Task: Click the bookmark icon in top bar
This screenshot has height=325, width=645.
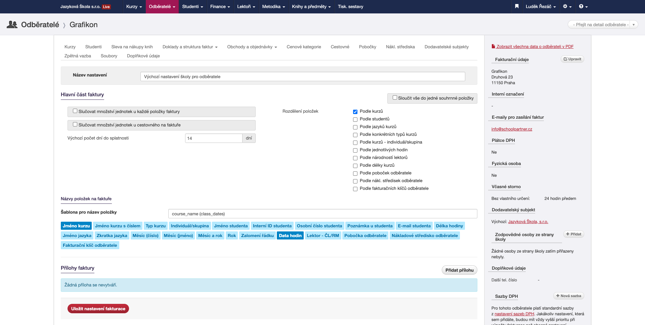Action: 517,6
